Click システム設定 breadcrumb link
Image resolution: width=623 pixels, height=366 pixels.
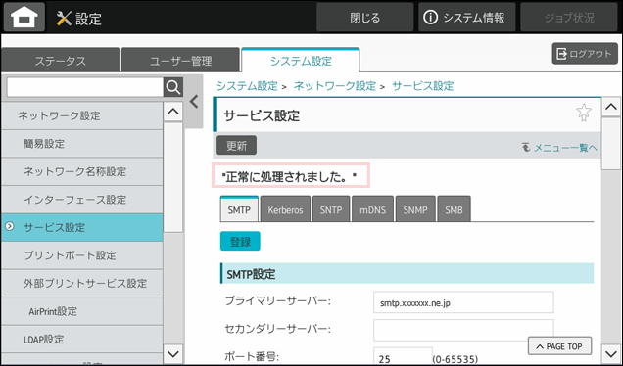(x=247, y=86)
